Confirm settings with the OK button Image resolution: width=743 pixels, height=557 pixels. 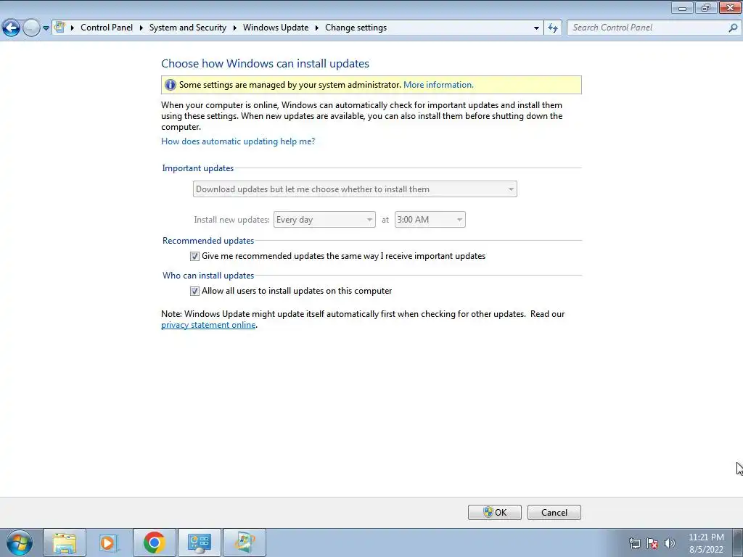495,513
